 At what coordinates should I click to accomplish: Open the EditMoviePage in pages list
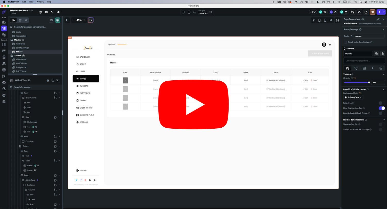click(22, 48)
